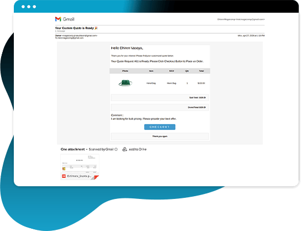
Task: Click the red PDF file icon
Action: (x=64, y=176)
